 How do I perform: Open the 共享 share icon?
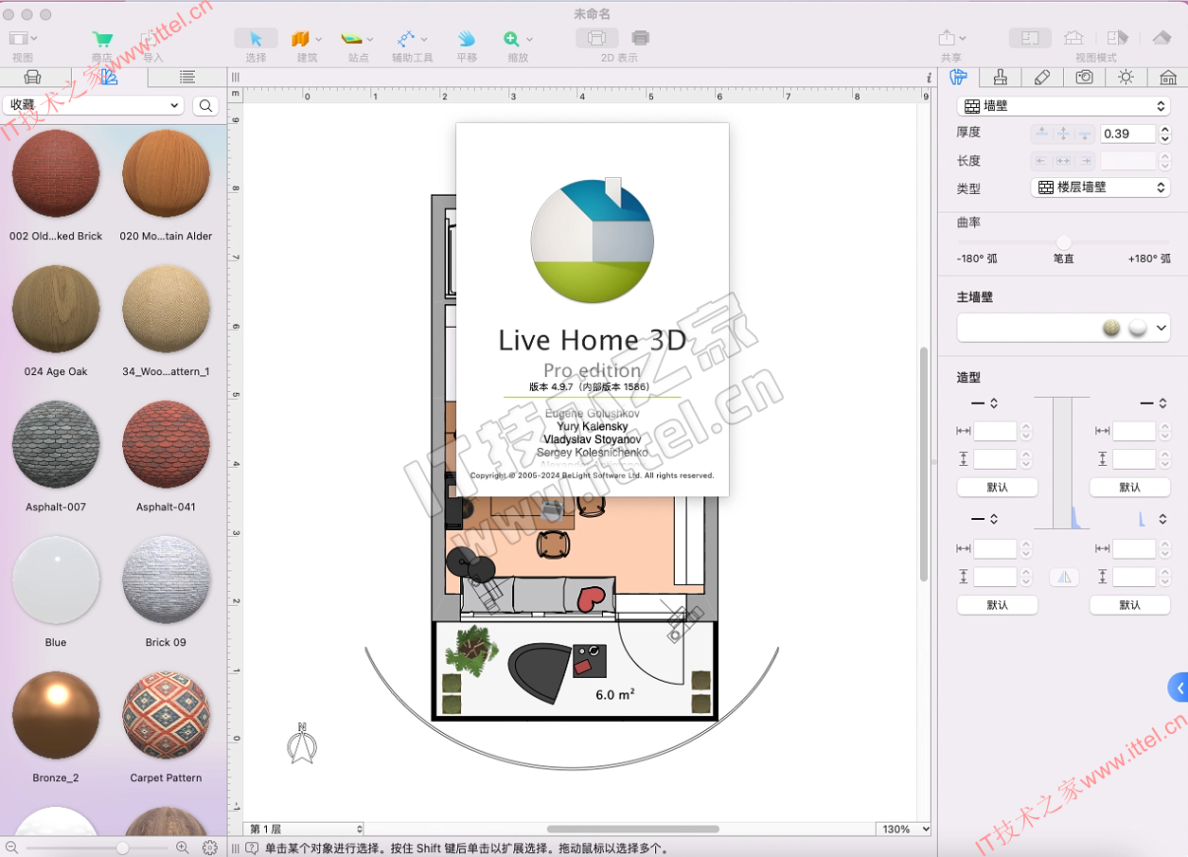(x=947, y=38)
